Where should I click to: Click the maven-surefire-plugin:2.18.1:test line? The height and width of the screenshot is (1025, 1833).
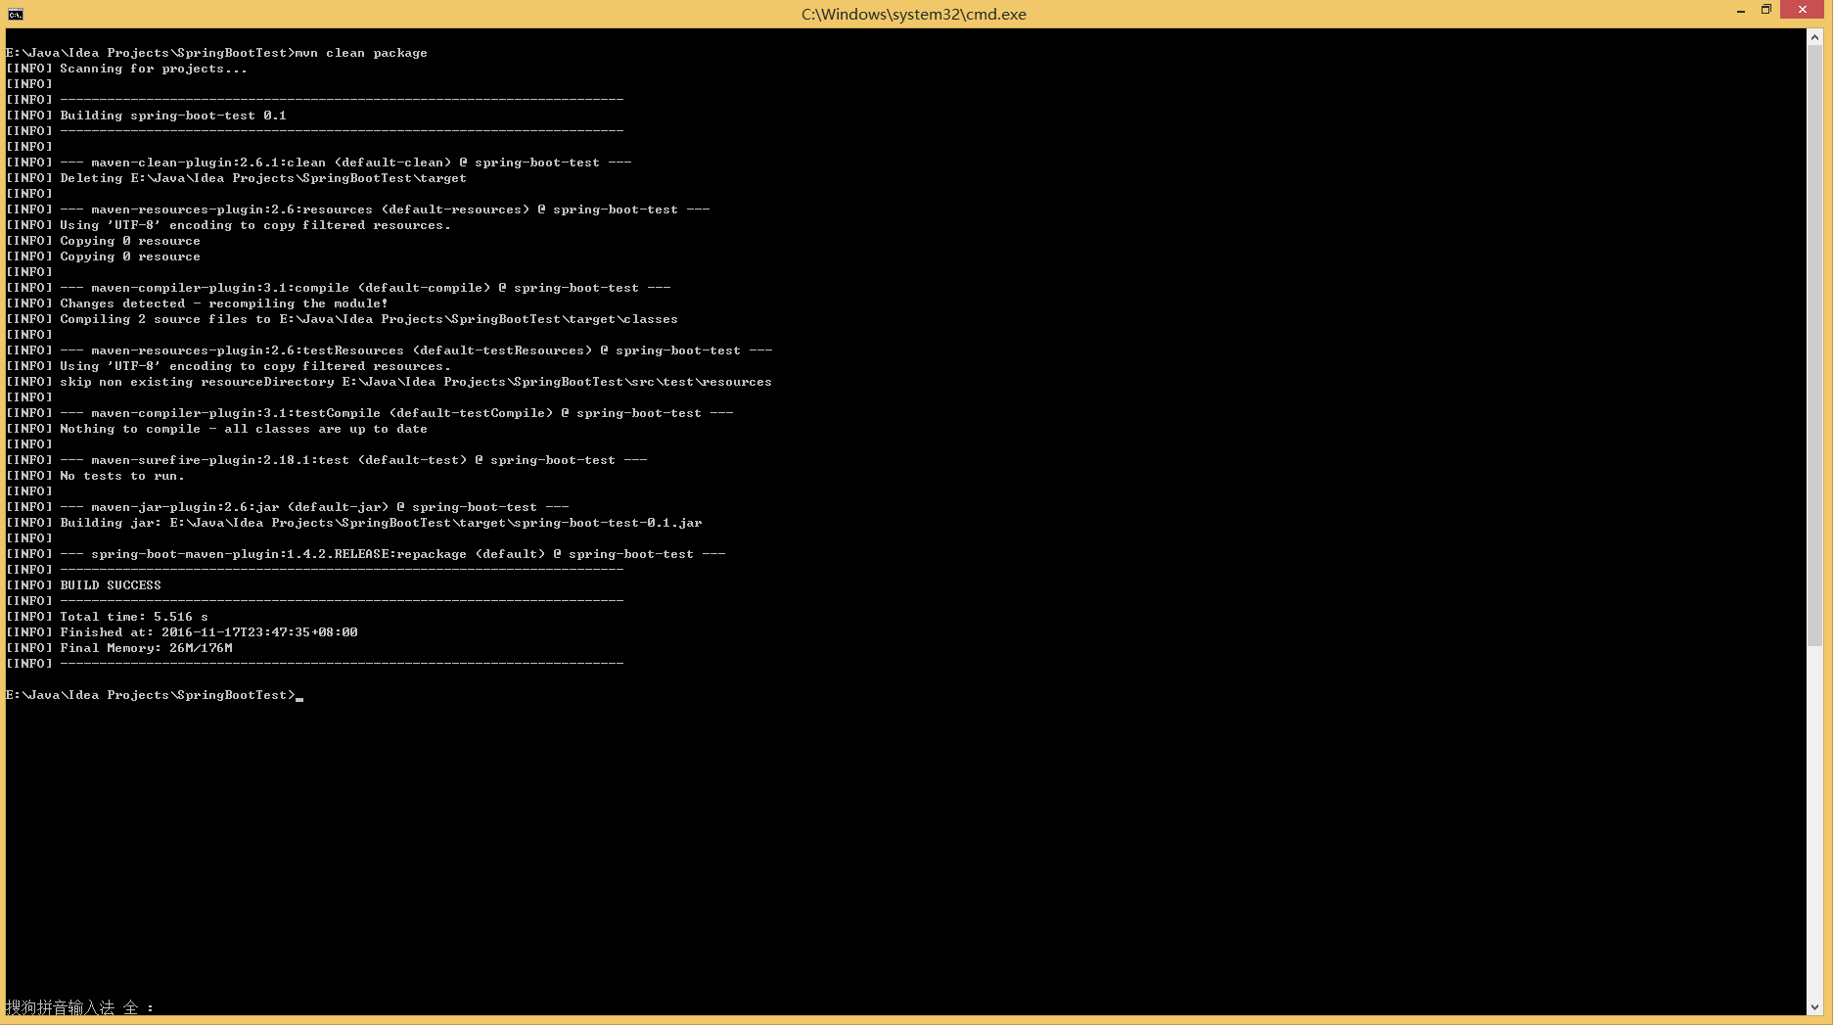326,460
